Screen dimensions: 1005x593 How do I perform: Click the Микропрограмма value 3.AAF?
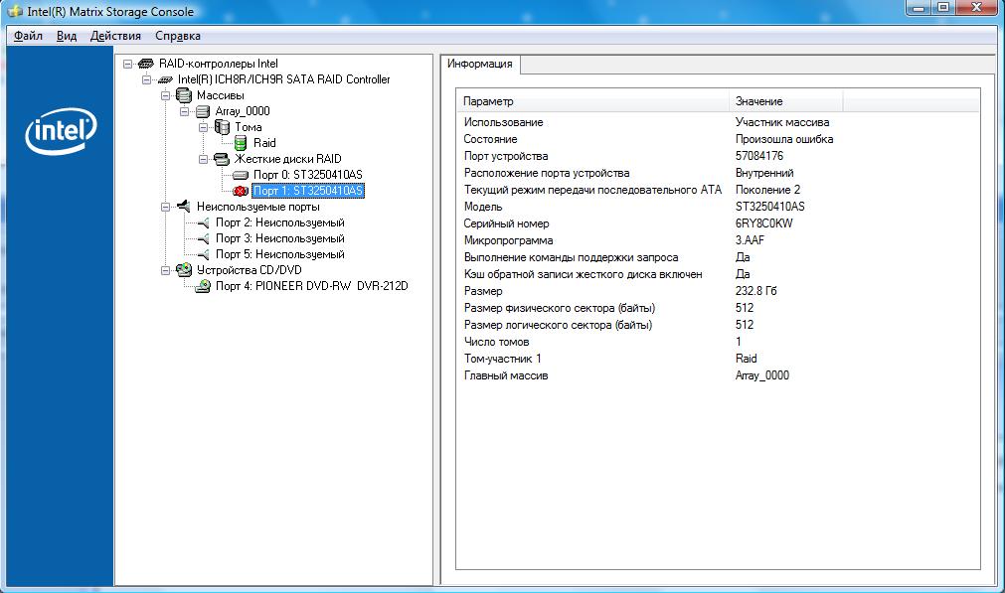750,240
